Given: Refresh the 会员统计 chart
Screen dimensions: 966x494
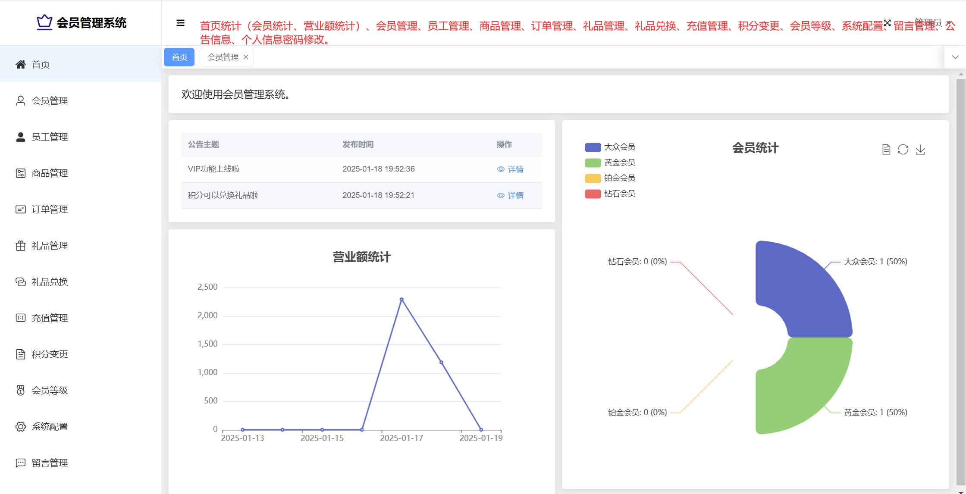Looking at the screenshot, I should (903, 150).
